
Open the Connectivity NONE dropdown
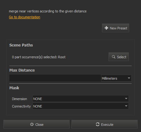click(80, 106)
